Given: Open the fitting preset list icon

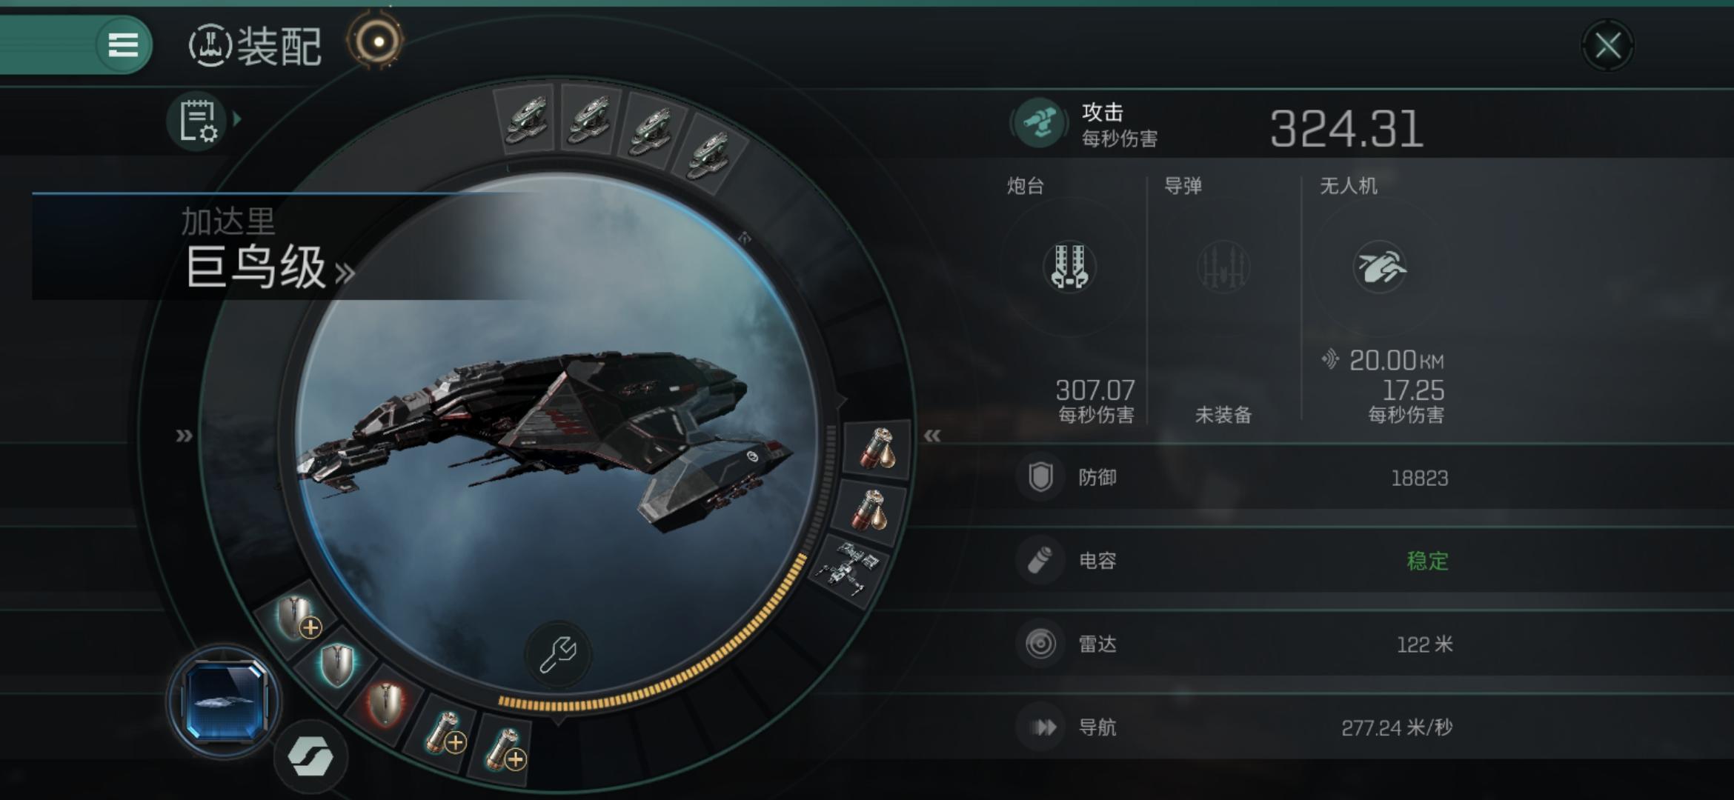Looking at the screenshot, I should (x=197, y=121).
